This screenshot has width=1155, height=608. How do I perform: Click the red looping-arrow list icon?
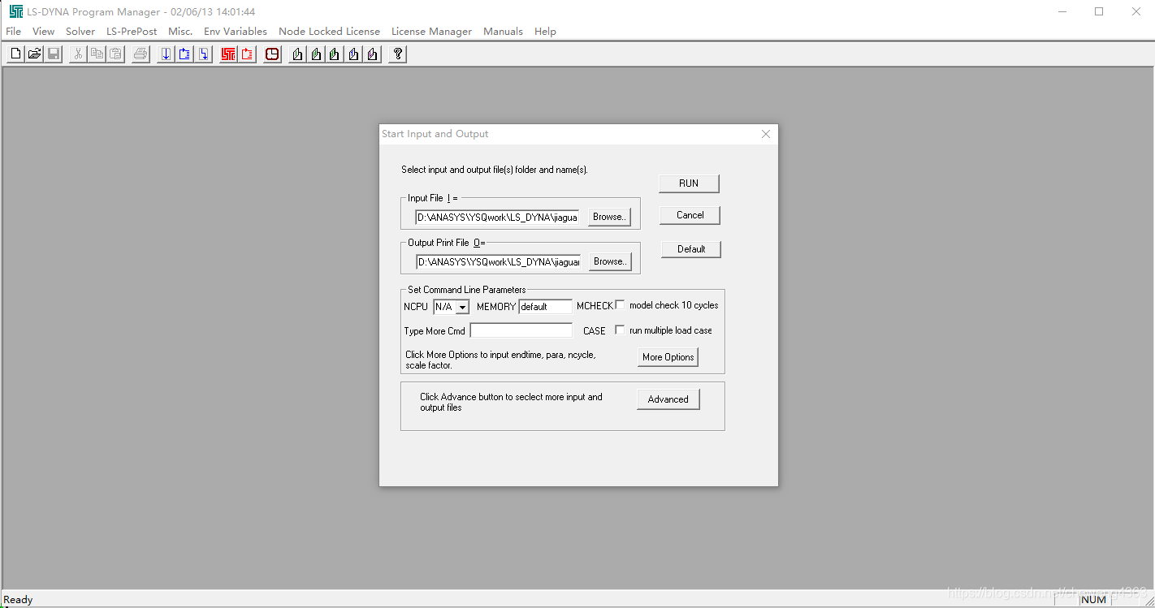click(x=247, y=54)
